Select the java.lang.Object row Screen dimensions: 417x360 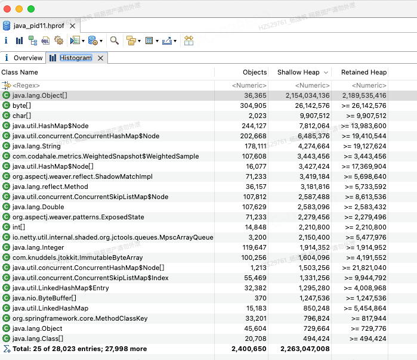pos(209,328)
